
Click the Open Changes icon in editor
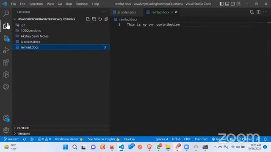tap(252, 12)
